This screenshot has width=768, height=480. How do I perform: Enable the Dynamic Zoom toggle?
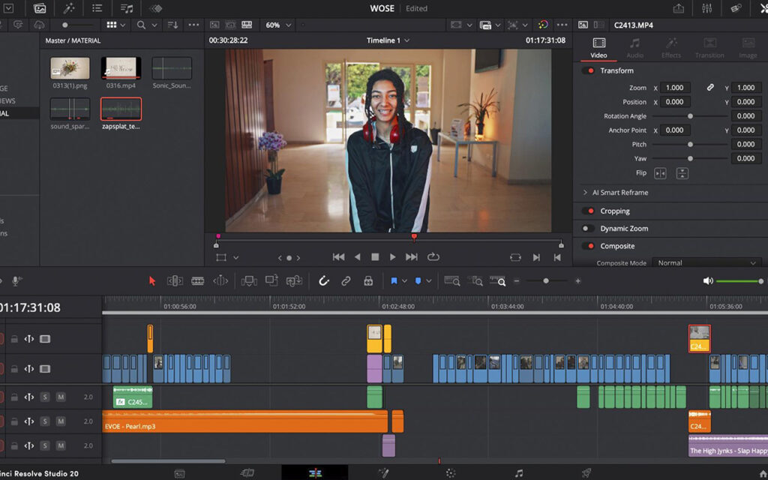pyautogui.click(x=589, y=229)
